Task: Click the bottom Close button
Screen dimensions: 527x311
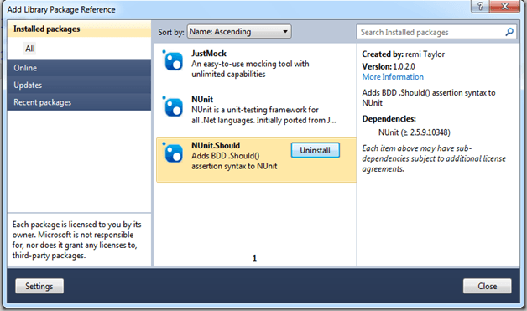Action: [x=487, y=286]
